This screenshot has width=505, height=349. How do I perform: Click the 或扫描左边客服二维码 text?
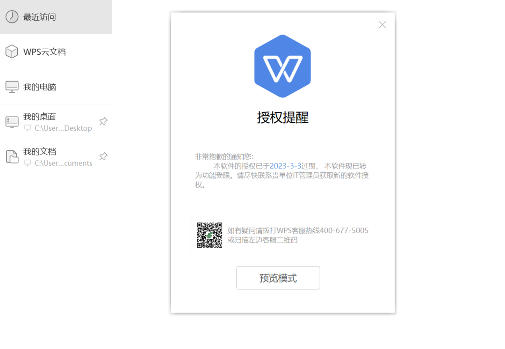click(x=262, y=240)
